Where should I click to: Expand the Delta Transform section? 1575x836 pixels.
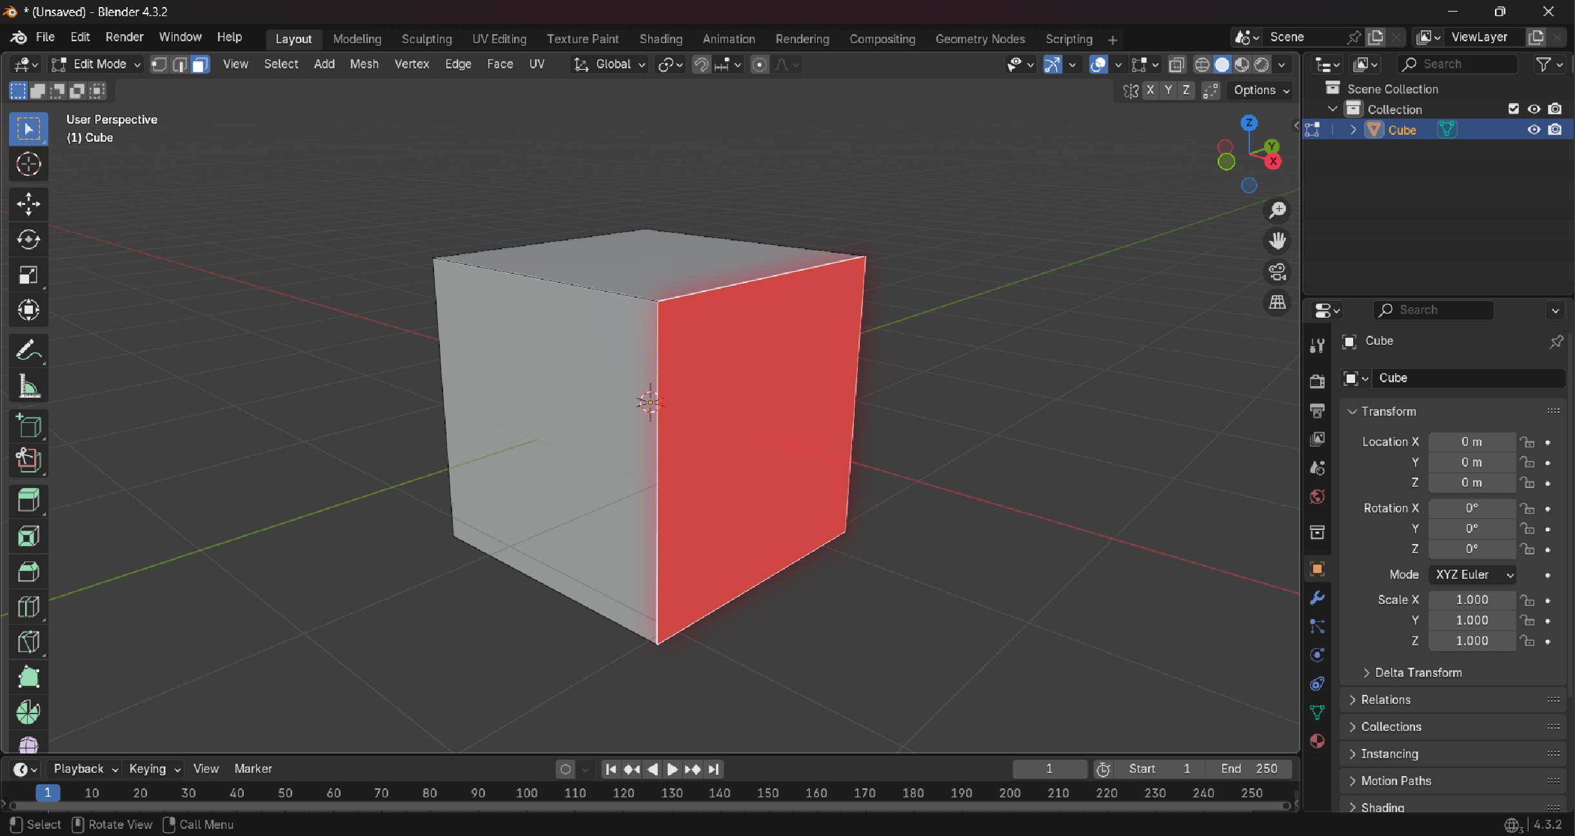pos(1418,672)
